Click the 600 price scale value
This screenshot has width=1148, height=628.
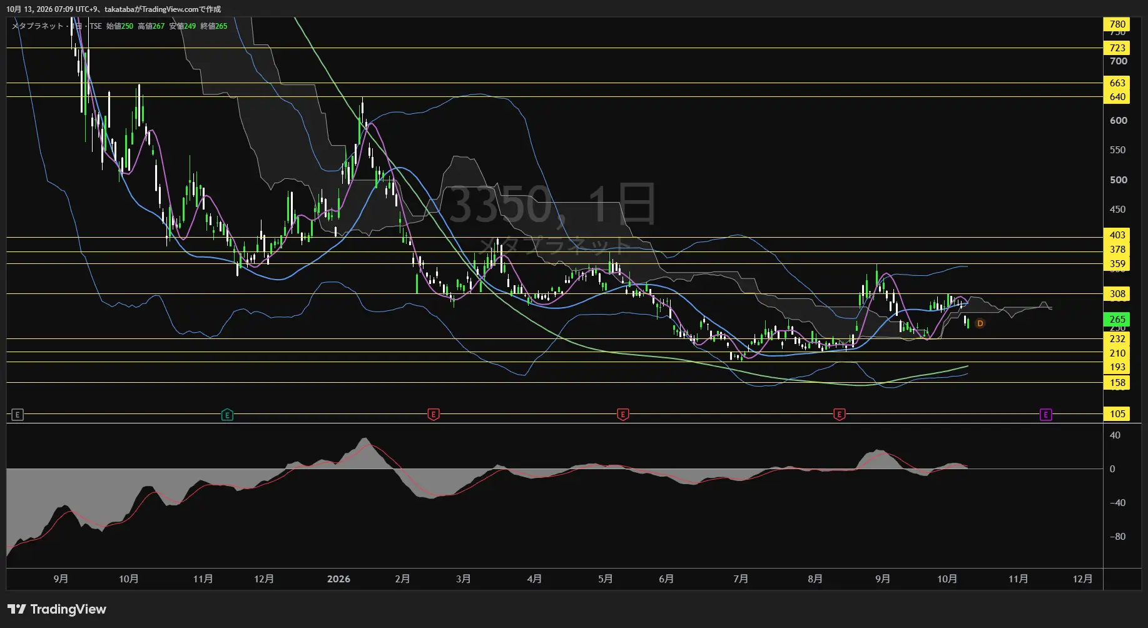coord(1118,121)
